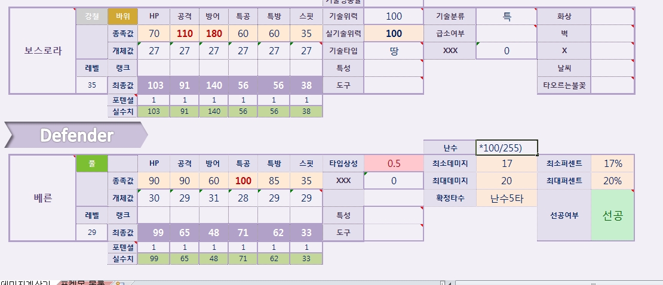Screen dimensions: 663x285
Task: Click the insert new worksheet icon
Action: pyautogui.click(x=120, y=283)
